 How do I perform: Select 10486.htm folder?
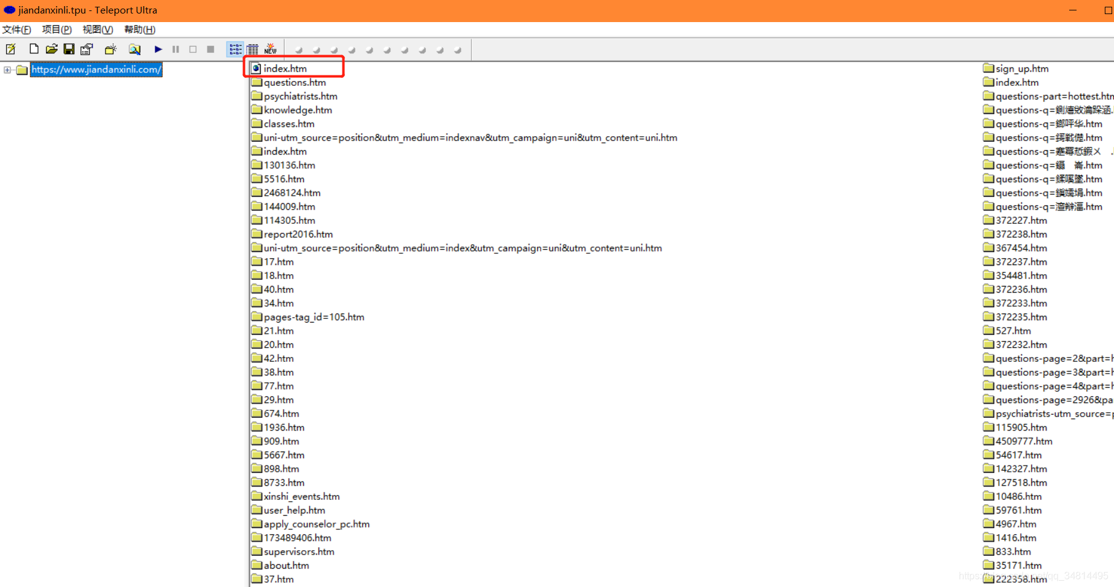coord(1019,496)
